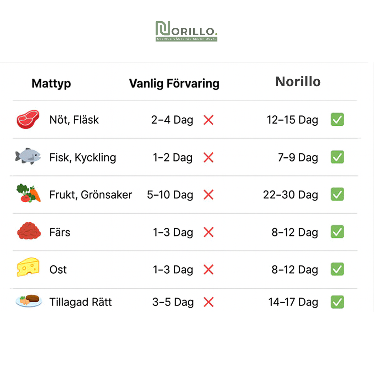Click the red X beside 5–10 Dag

click(208, 195)
